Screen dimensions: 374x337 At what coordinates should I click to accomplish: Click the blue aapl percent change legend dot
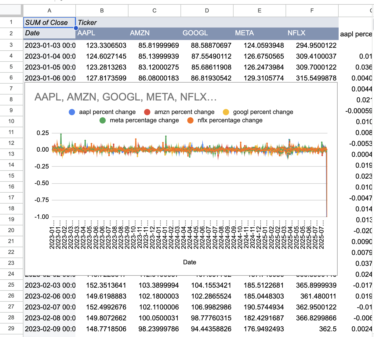pos(72,112)
